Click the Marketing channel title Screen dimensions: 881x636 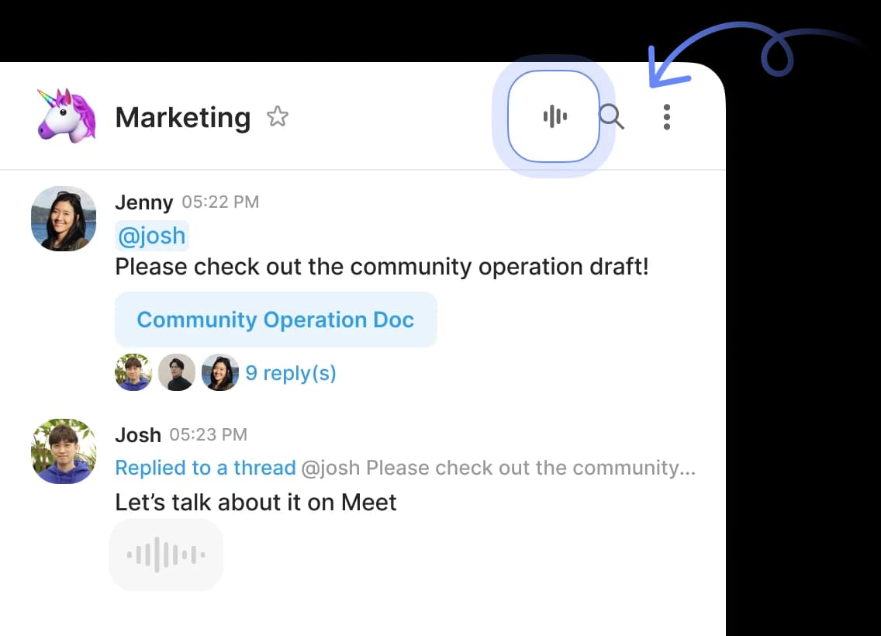coord(183,118)
